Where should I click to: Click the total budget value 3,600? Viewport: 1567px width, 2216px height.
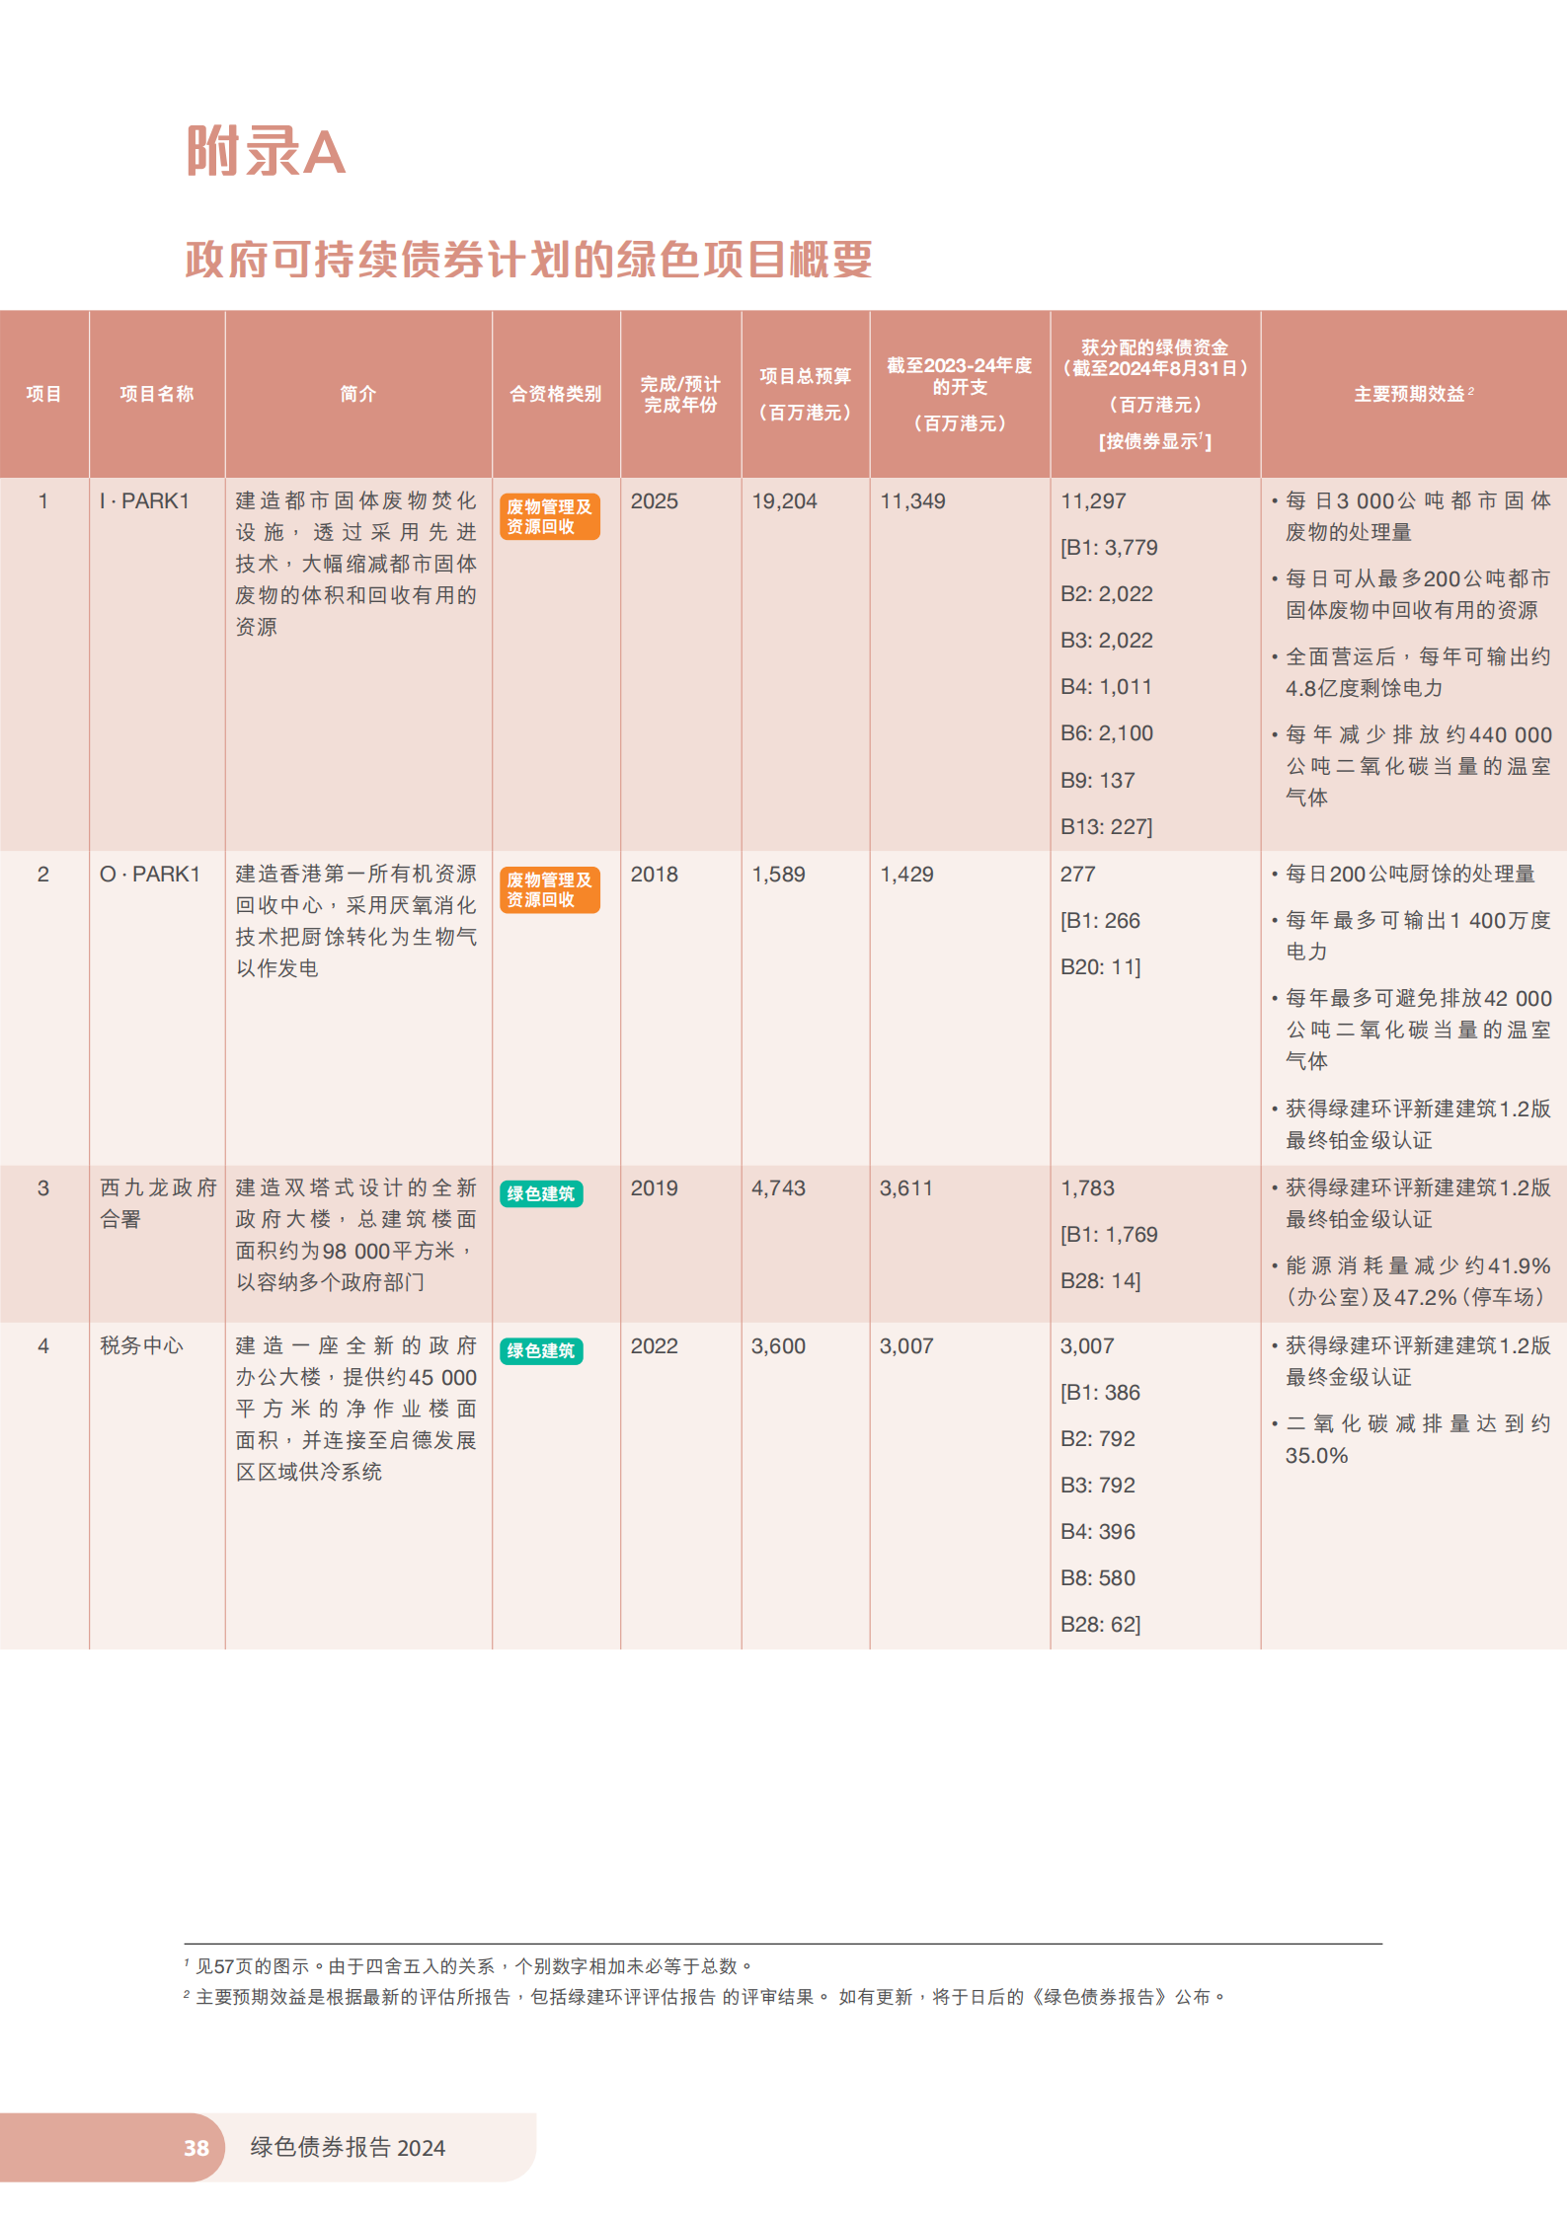pyautogui.click(x=779, y=1345)
